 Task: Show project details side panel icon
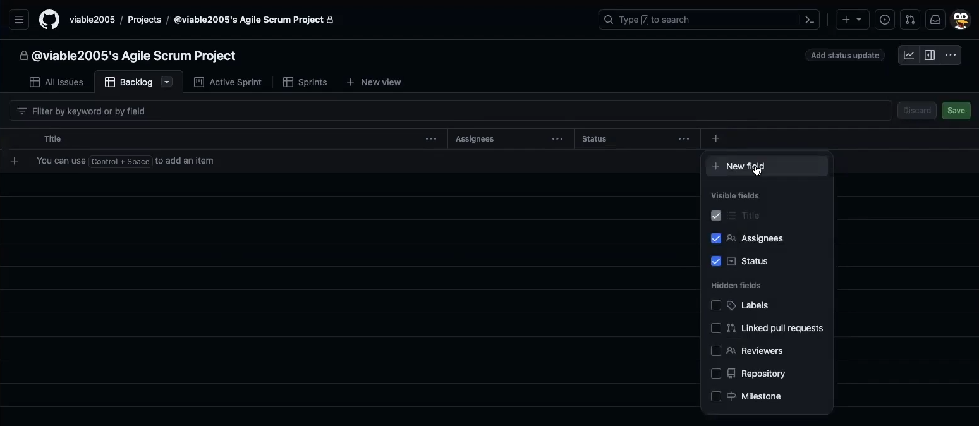pyautogui.click(x=930, y=55)
